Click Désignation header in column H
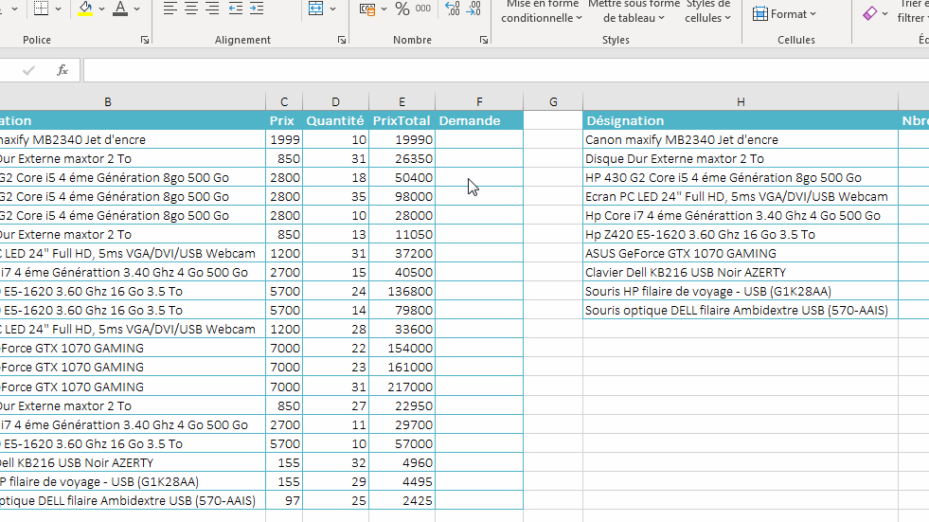Image resolution: width=929 pixels, height=522 pixels. point(741,120)
